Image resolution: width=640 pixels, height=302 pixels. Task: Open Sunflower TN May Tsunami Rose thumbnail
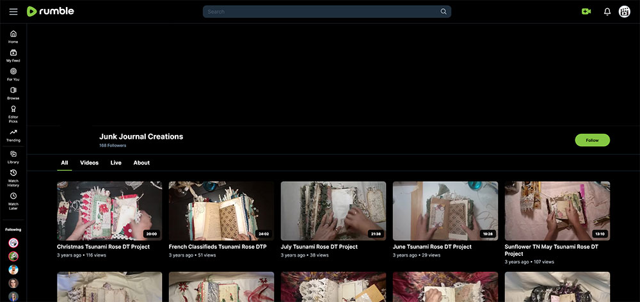[x=557, y=211]
